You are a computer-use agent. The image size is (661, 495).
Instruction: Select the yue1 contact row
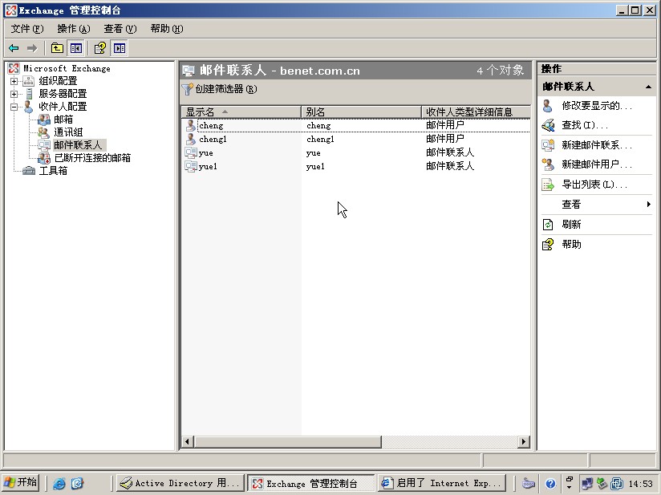[x=356, y=166]
